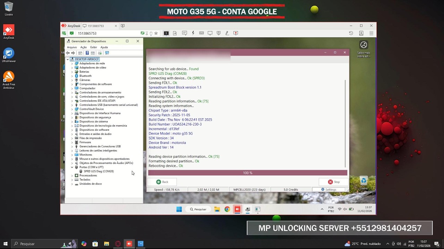
Task: Select Controladores USB (barramento serial universal)
Action: [109, 105]
